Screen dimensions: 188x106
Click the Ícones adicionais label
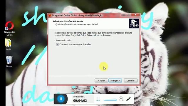[63, 40]
